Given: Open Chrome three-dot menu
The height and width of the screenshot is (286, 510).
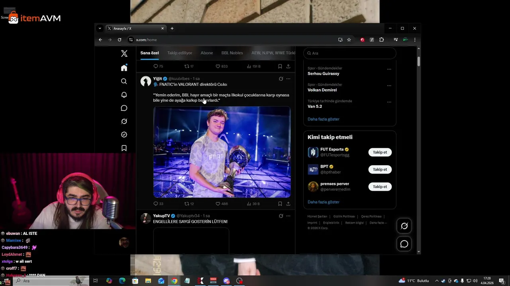Looking at the screenshot, I should tap(415, 40).
